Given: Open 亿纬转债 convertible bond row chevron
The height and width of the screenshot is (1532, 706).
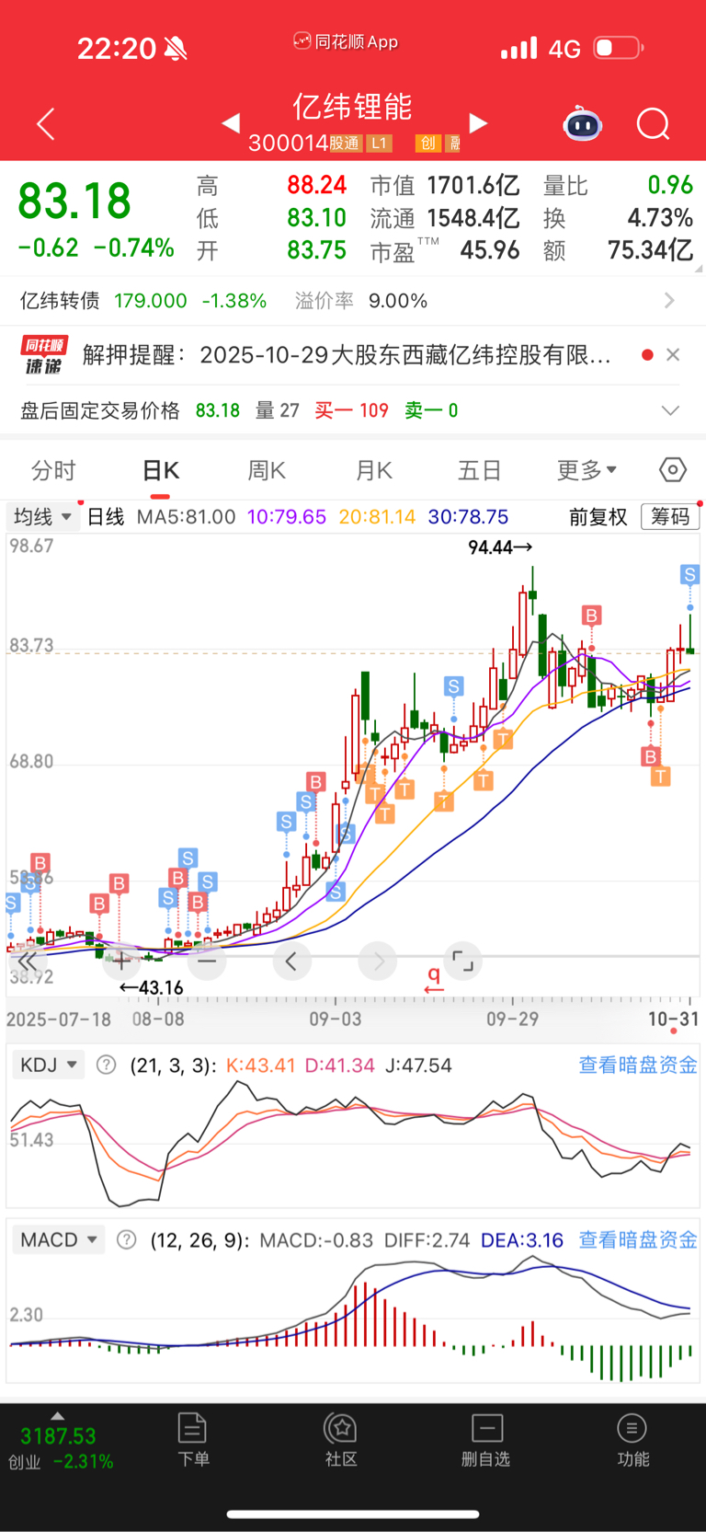Looking at the screenshot, I should 669,300.
